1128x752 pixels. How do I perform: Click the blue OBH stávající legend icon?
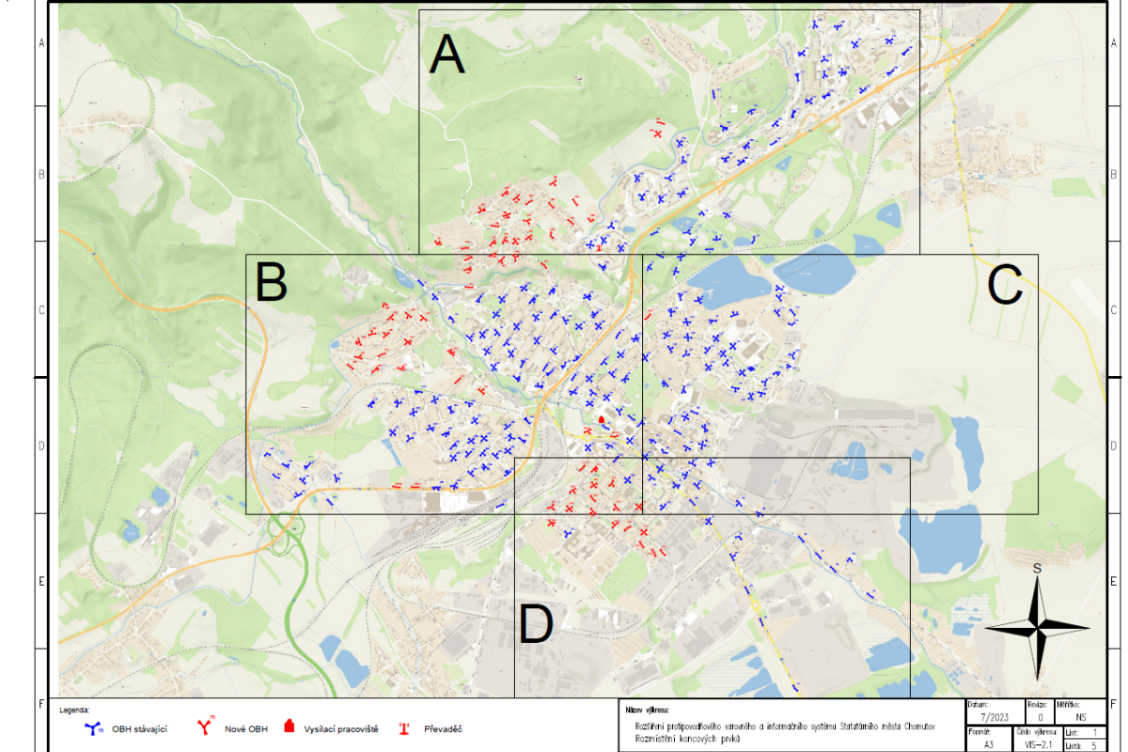pyautogui.click(x=94, y=727)
